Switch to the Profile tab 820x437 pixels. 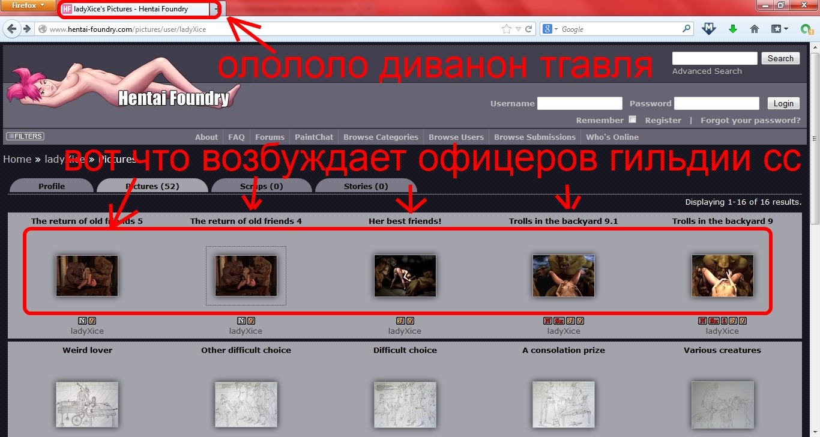point(52,186)
